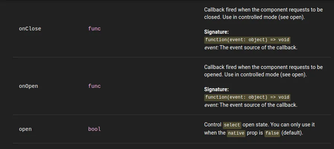Click the "false" inline code tag
334x149 pixels.
click(x=272, y=133)
